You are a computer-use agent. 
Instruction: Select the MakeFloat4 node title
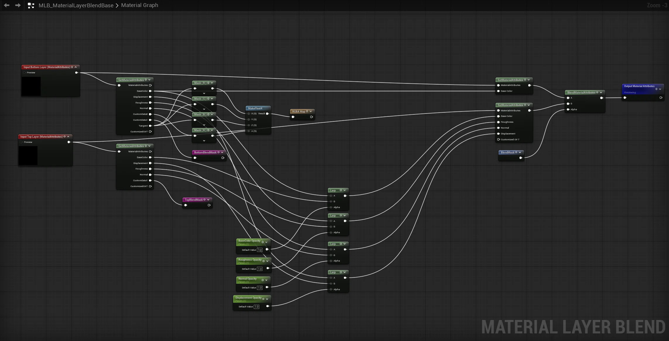(255, 108)
